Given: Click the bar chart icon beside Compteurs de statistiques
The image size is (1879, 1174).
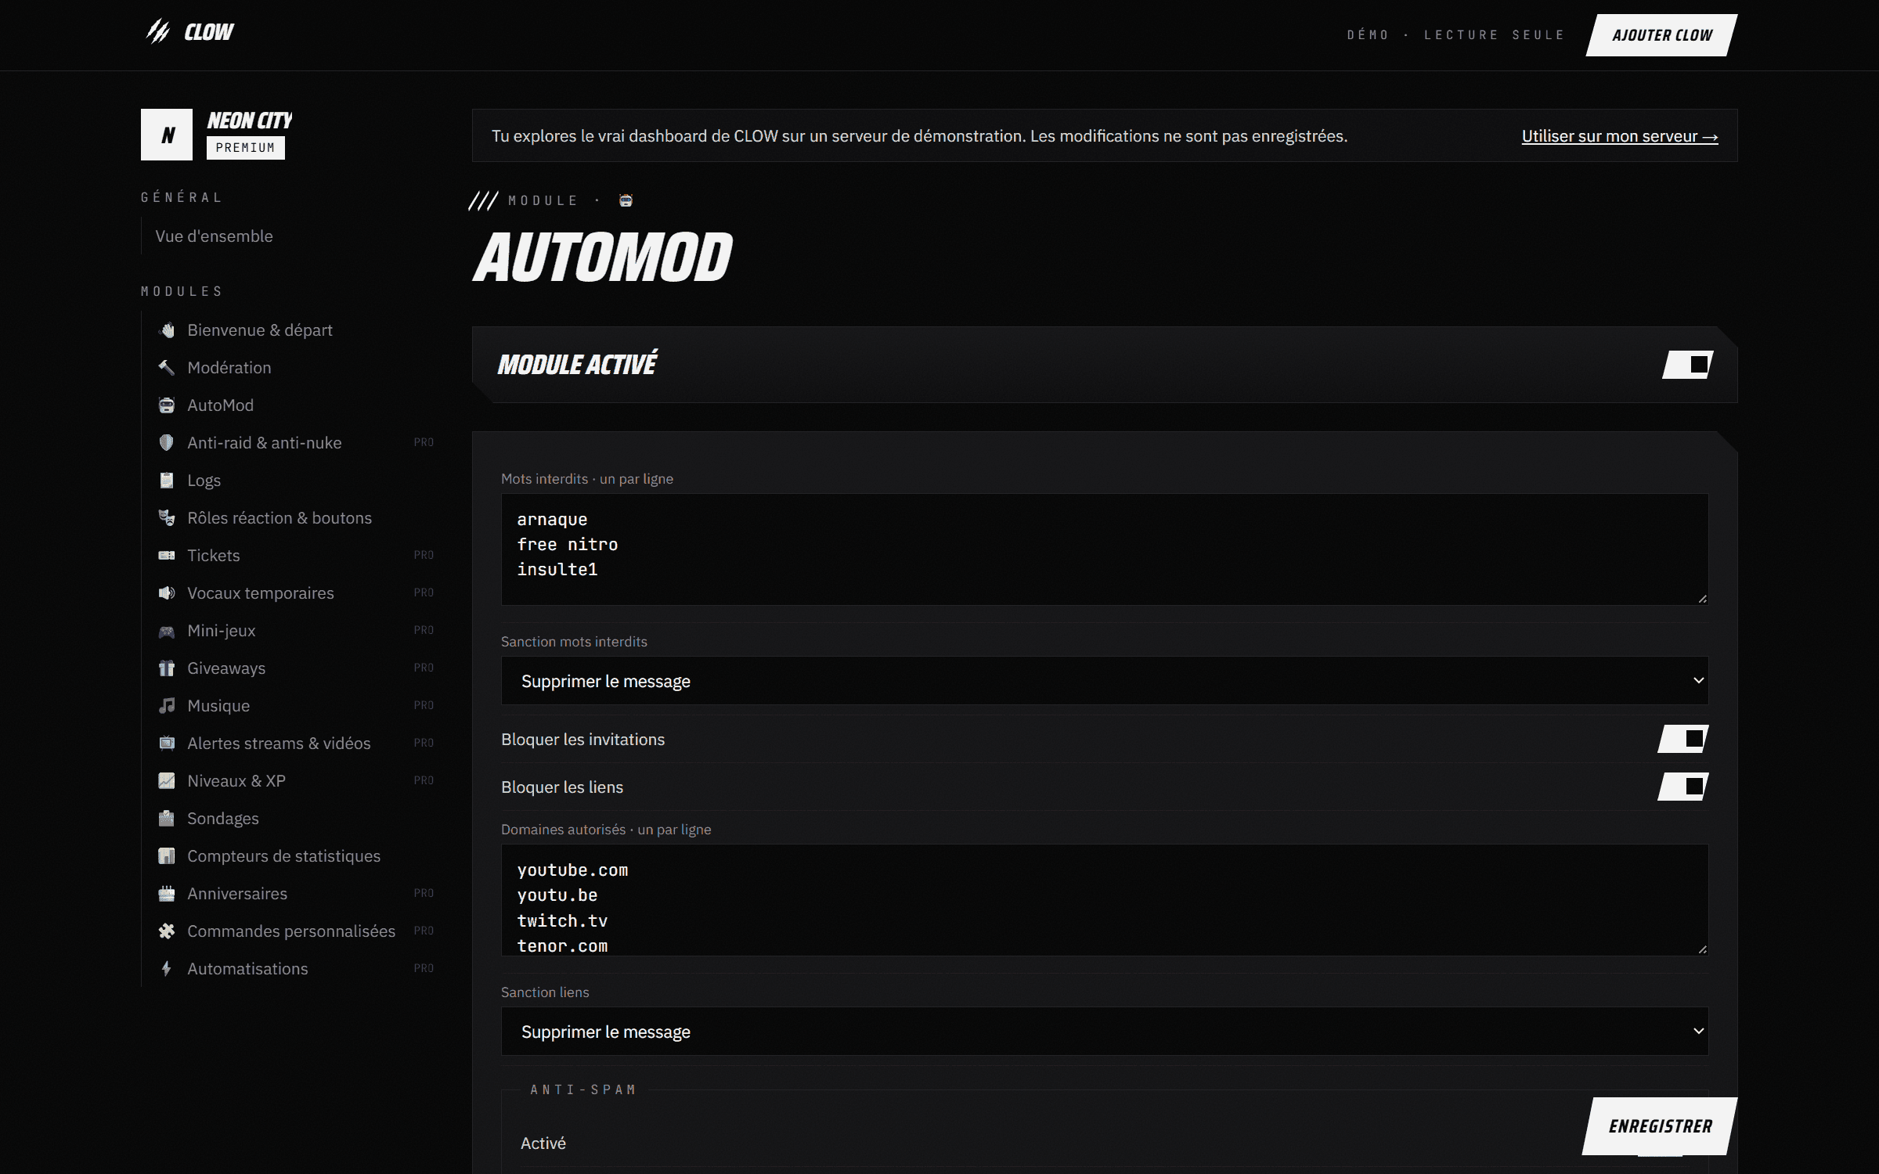Looking at the screenshot, I should pyautogui.click(x=167, y=856).
